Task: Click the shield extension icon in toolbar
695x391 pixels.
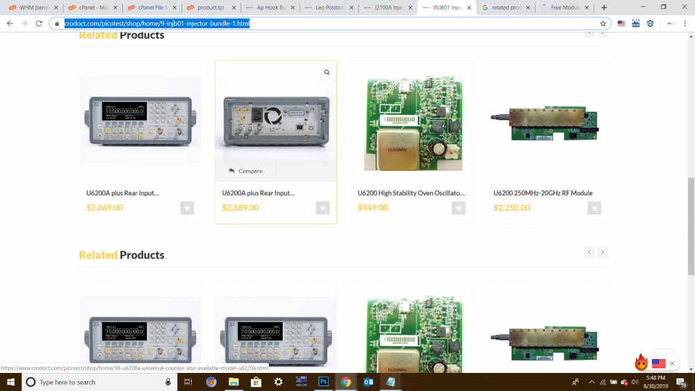Action: [x=651, y=24]
